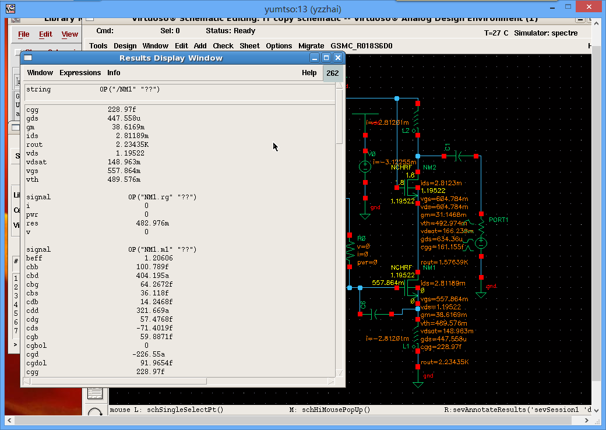
Task: Click the Results Display Window vertical scrollbar thumb
Action: pos(339,116)
